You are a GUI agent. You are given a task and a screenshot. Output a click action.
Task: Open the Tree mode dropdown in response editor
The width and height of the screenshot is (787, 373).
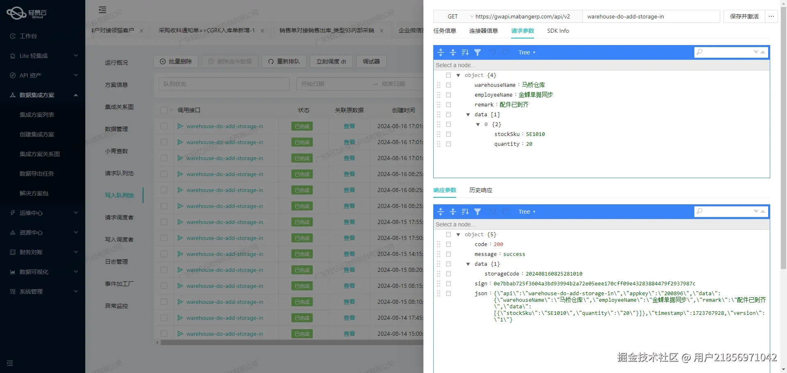[x=527, y=212]
